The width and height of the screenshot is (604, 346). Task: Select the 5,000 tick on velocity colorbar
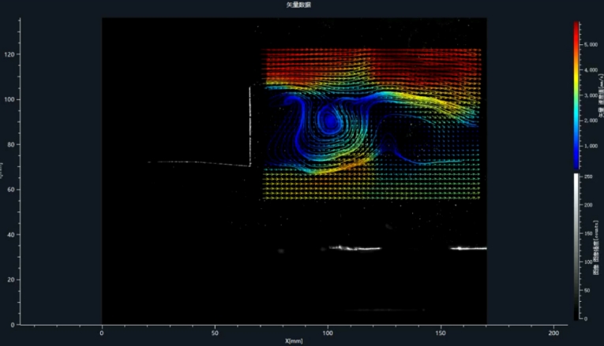pos(591,45)
